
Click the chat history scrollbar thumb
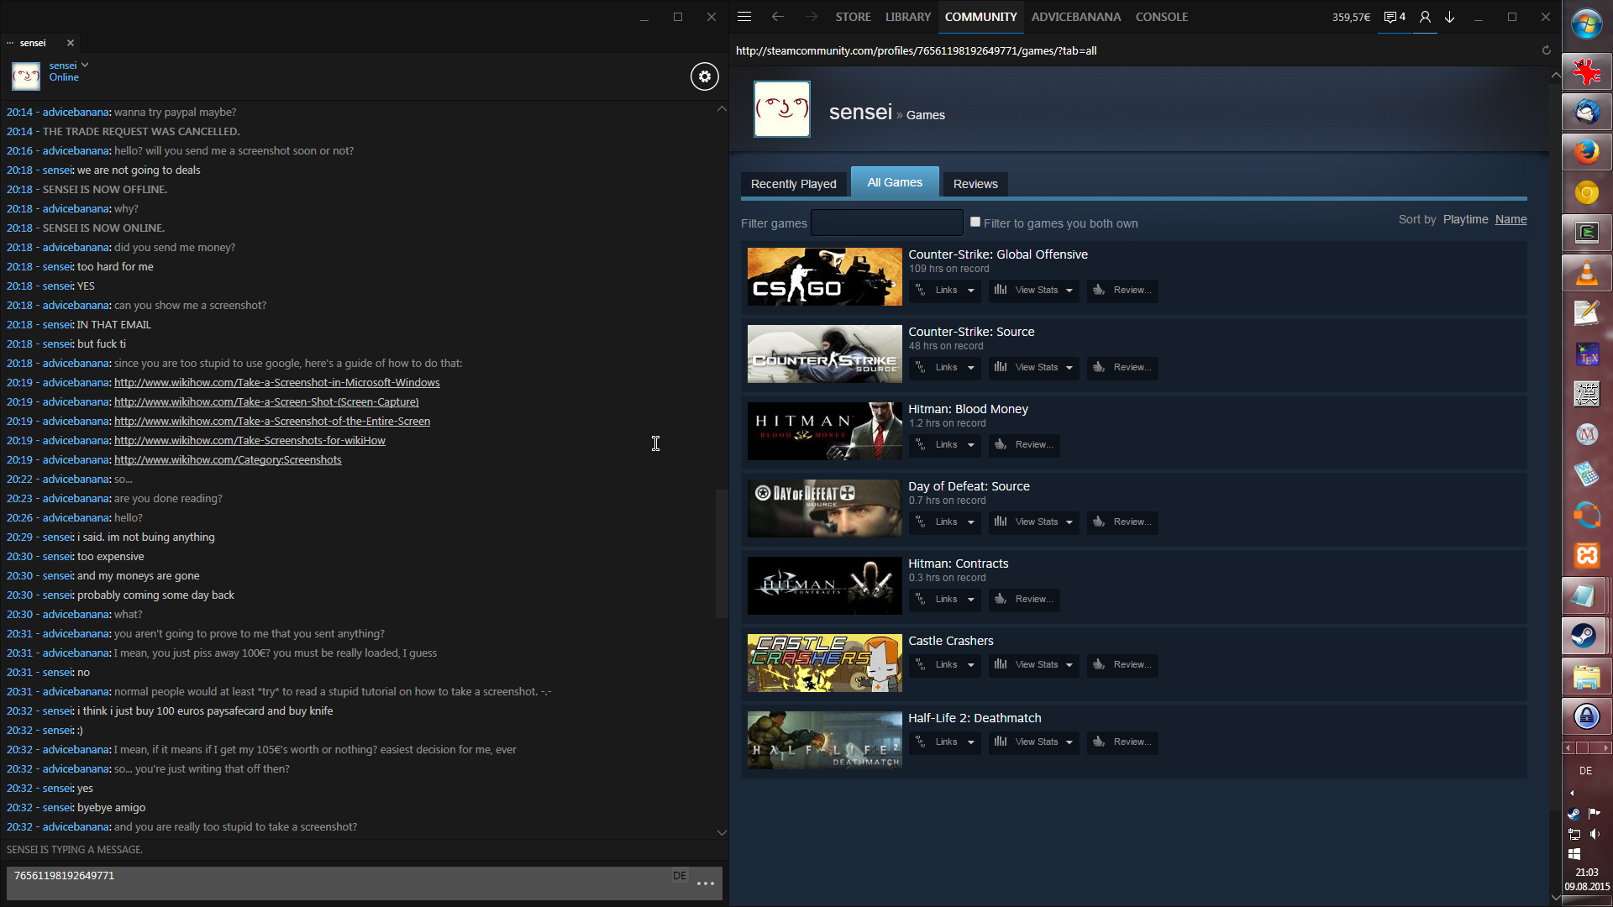721,554
